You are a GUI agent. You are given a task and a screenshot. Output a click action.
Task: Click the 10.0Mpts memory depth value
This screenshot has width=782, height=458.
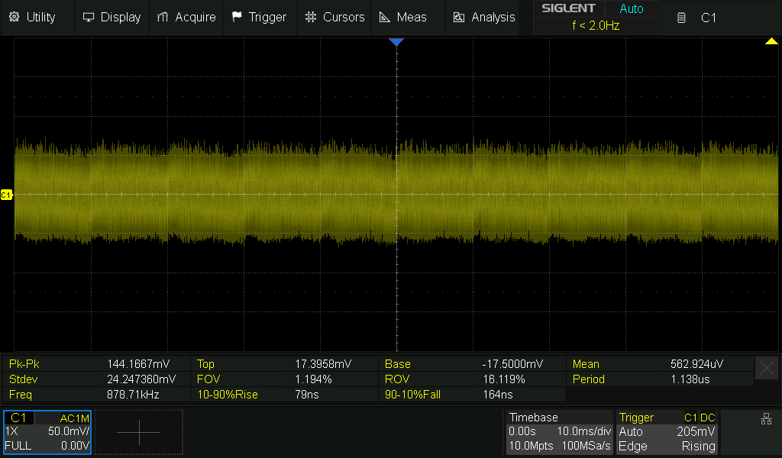[x=531, y=446]
